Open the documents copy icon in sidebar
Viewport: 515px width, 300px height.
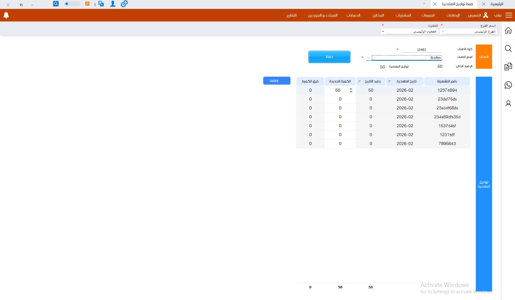tap(508, 67)
